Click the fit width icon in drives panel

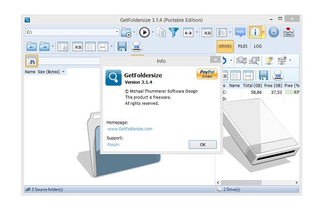click(248, 76)
